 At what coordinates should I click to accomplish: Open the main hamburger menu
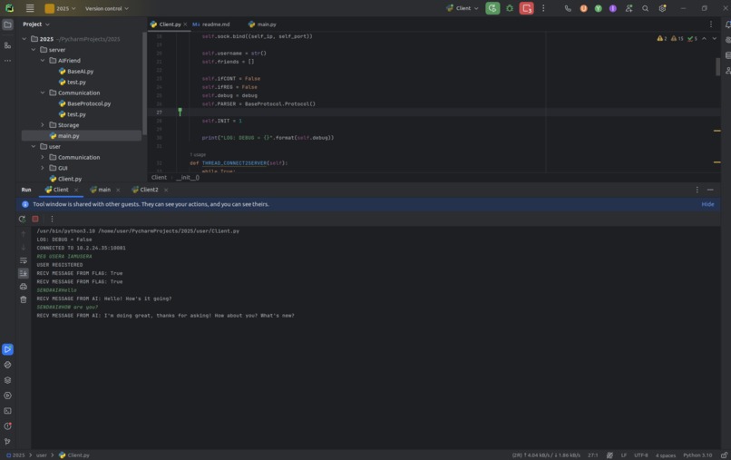pyautogui.click(x=30, y=8)
